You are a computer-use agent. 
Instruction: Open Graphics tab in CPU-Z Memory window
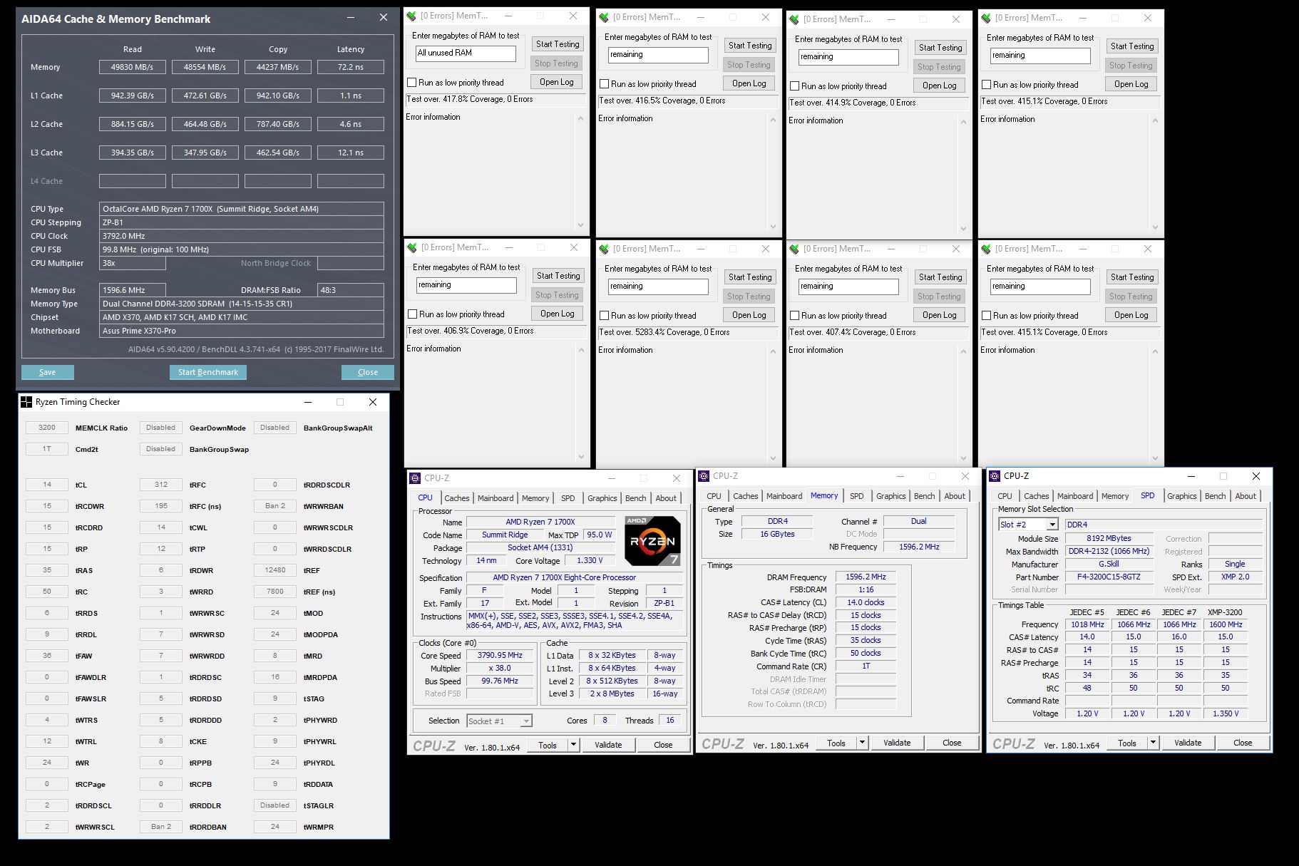click(x=891, y=497)
